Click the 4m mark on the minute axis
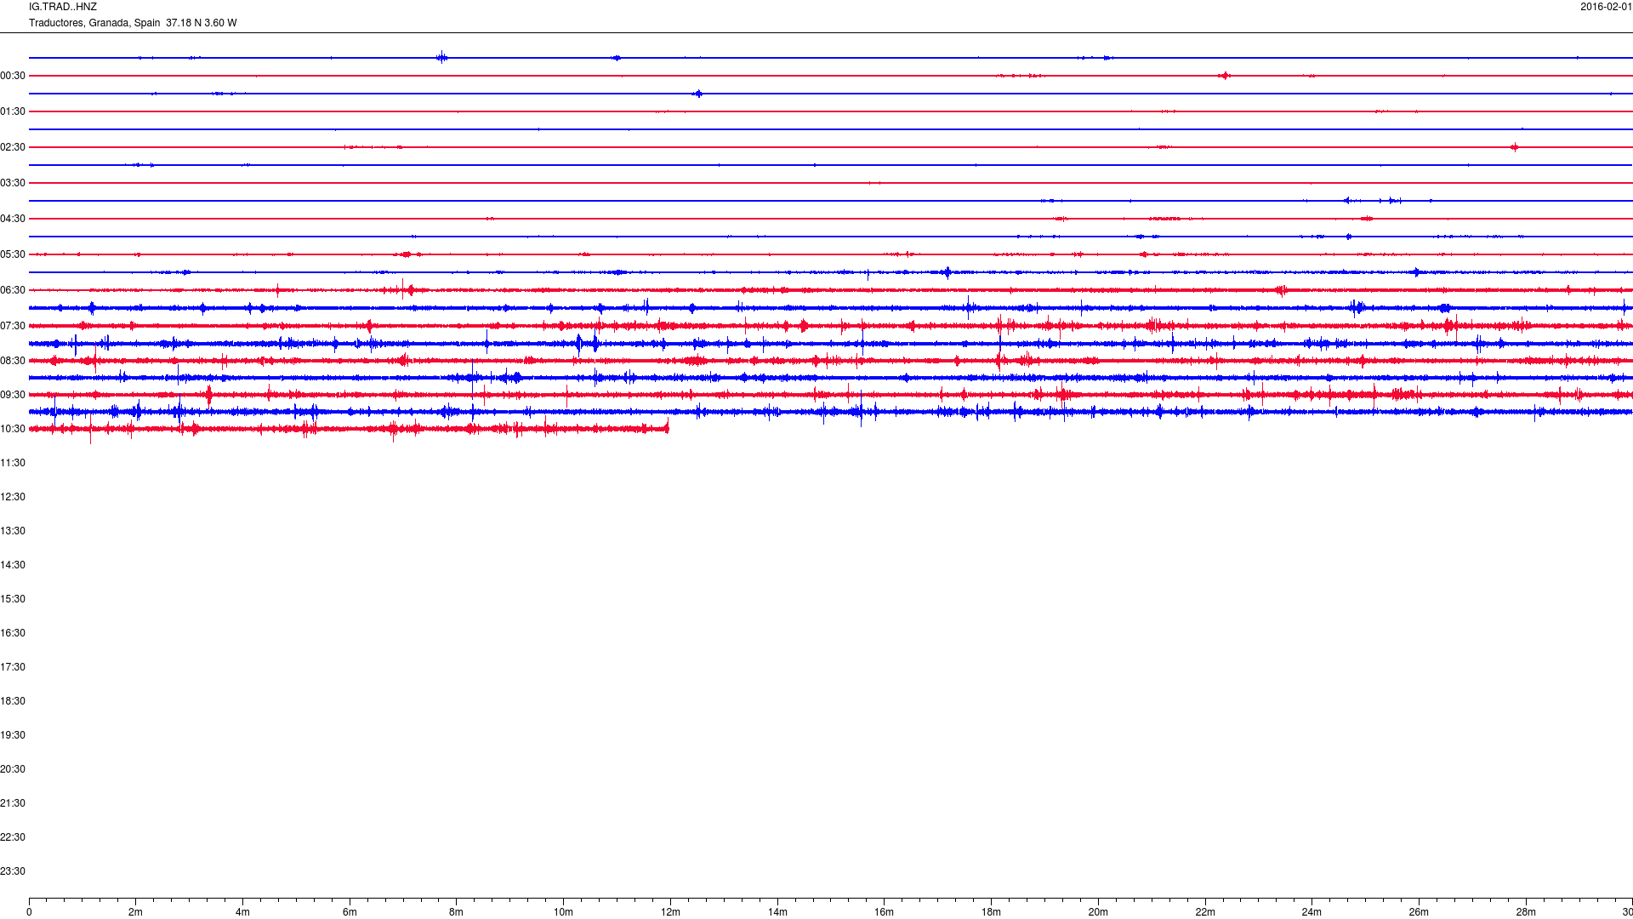This screenshot has width=1633, height=919. pos(242,912)
